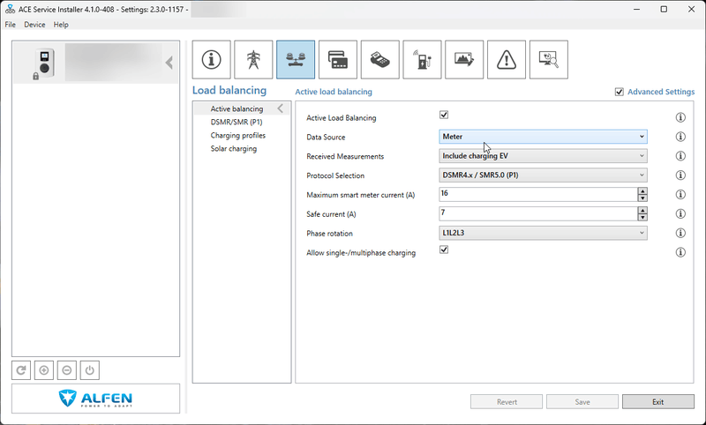The height and width of the screenshot is (425, 706).
Task: Select DSMR/SMR (P1) in side list
Action: click(x=237, y=122)
